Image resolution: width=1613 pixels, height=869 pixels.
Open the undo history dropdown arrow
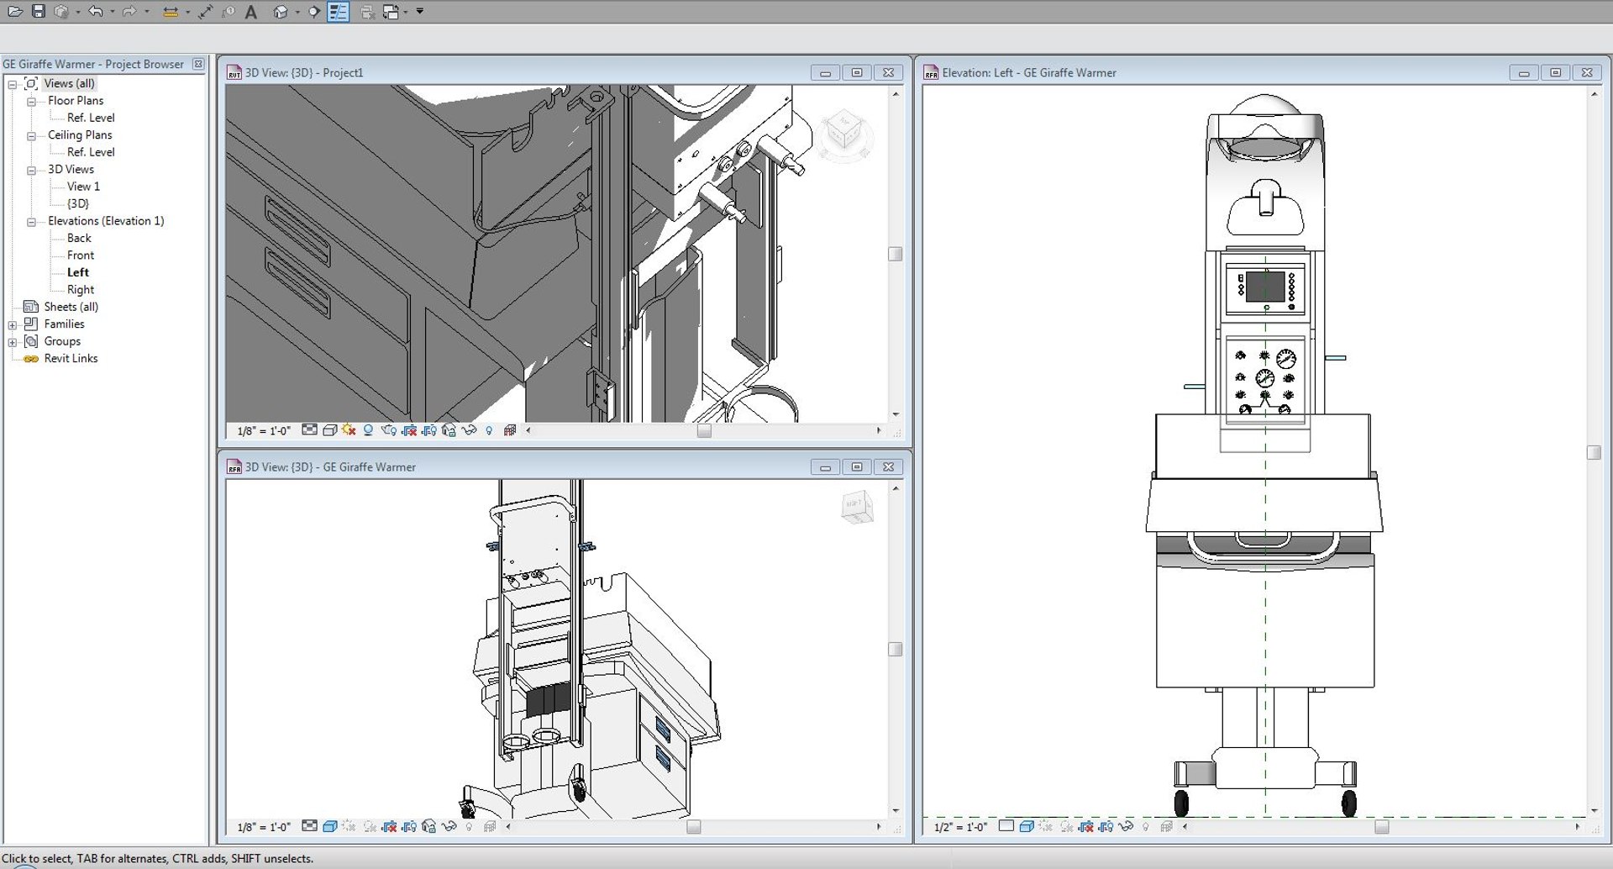[x=112, y=12]
